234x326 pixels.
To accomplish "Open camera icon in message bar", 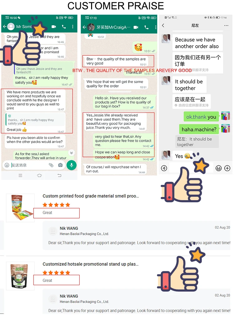I will point(60,165).
